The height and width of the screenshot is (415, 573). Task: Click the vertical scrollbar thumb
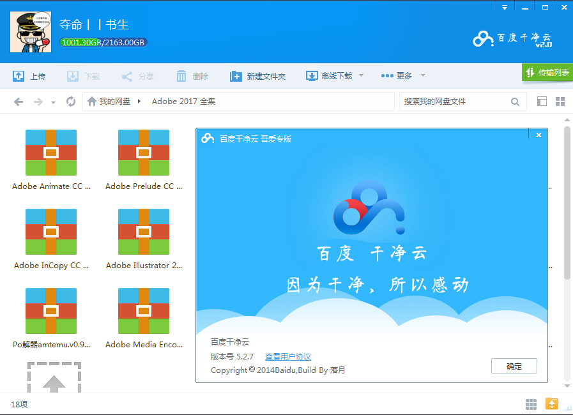coord(567,203)
